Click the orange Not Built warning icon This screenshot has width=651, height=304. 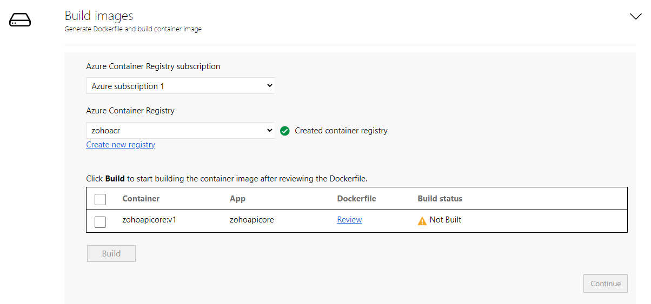click(x=422, y=221)
